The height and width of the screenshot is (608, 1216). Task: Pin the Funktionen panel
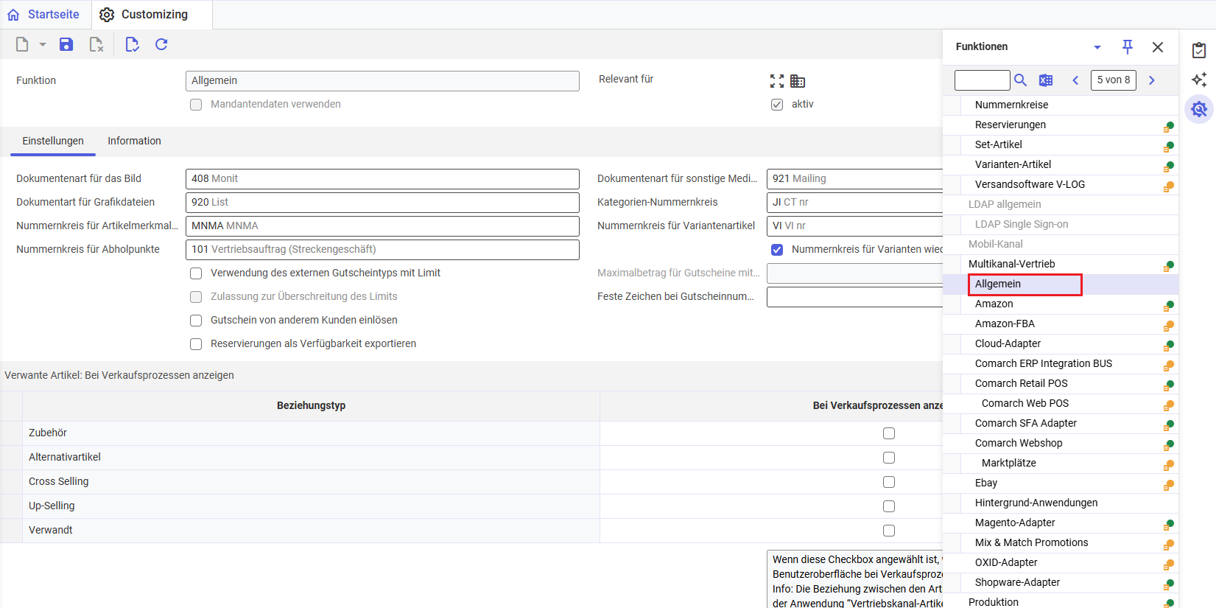click(x=1127, y=46)
